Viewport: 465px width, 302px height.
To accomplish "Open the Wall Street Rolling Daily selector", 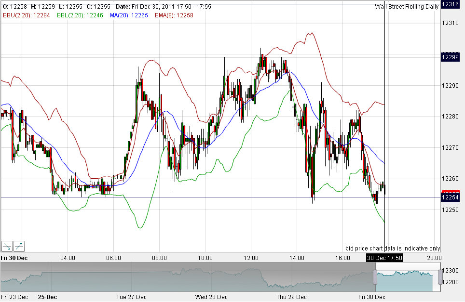I will pyautogui.click(x=408, y=6).
